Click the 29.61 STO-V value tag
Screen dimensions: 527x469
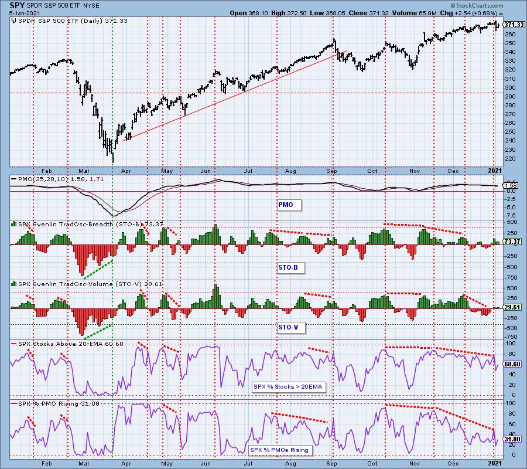tap(512, 307)
